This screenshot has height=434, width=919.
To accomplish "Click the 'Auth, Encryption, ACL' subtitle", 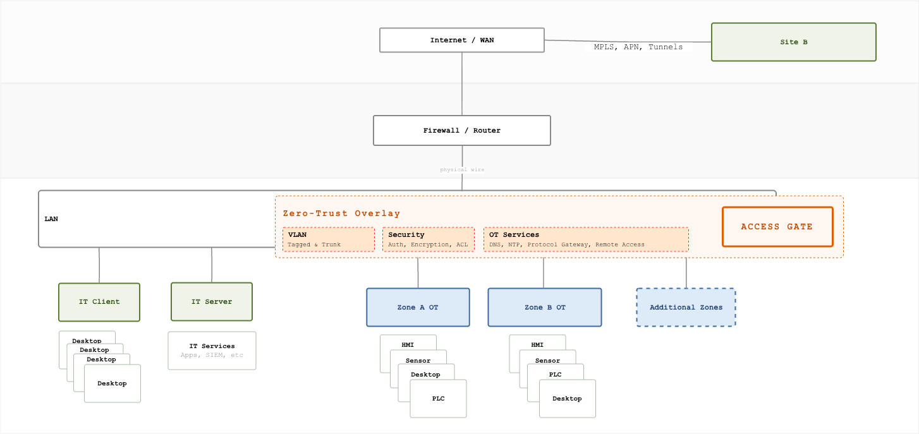I will click(429, 244).
